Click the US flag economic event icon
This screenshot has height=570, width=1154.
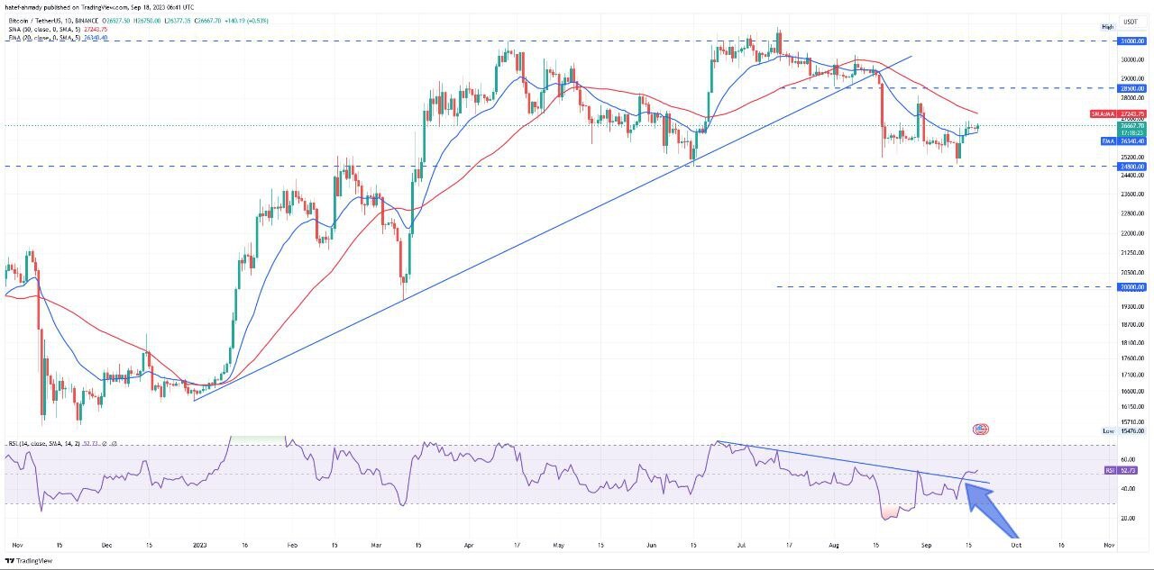click(981, 430)
